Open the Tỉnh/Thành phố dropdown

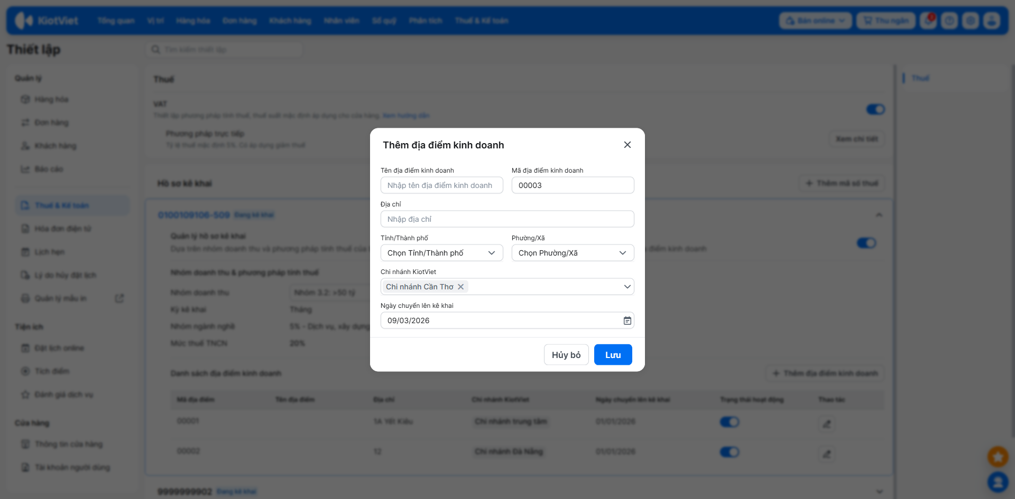click(441, 253)
